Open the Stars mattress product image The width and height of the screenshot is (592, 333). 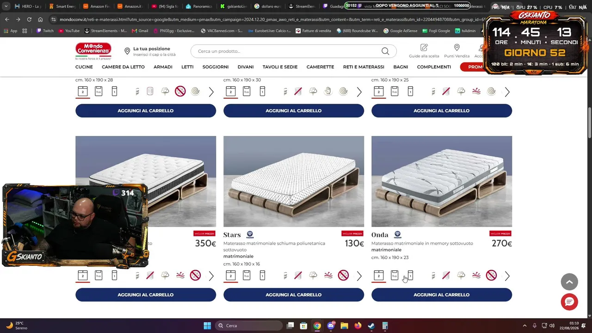click(294, 181)
